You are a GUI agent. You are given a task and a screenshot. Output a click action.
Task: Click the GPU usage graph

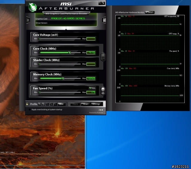tap(150, 42)
